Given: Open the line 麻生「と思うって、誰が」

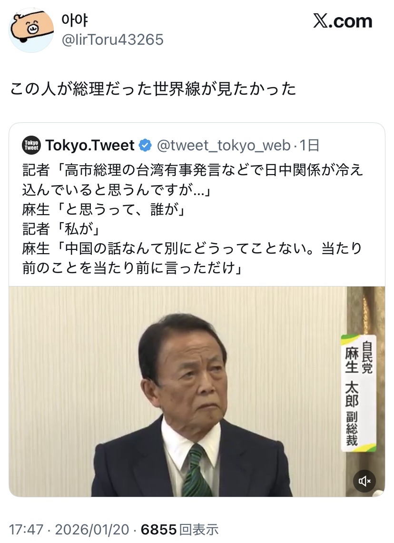Looking at the screenshot, I should pos(105,209).
